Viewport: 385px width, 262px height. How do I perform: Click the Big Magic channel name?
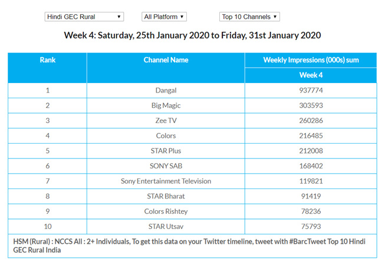(166, 105)
